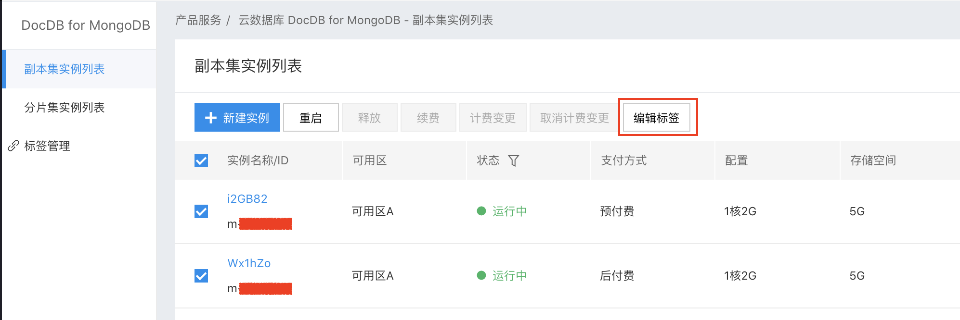The image size is (960, 320).
Task: Click the plus icon on 新建实例
Action: [x=211, y=118]
